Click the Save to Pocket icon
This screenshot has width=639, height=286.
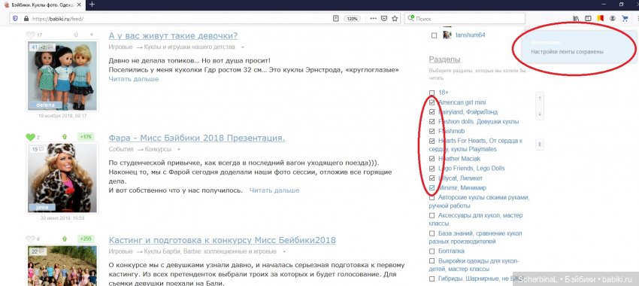click(x=384, y=18)
